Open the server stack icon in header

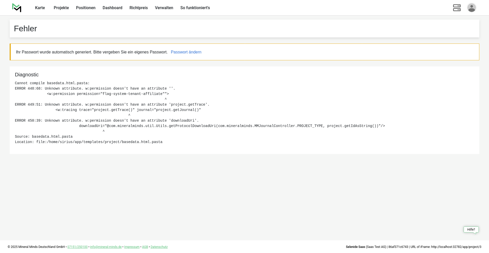click(457, 8)
